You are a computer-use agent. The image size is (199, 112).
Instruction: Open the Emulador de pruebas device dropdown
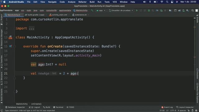pyautogui.click(x=121, y=11)
